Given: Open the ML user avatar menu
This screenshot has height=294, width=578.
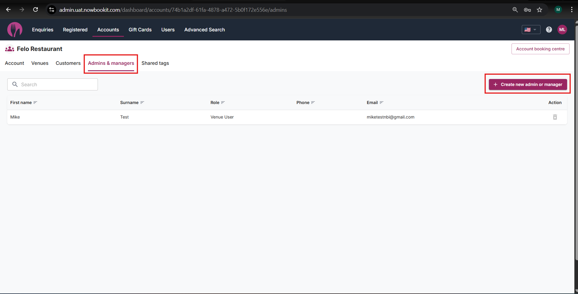Looking at the screenshot, I should [562, 30].
